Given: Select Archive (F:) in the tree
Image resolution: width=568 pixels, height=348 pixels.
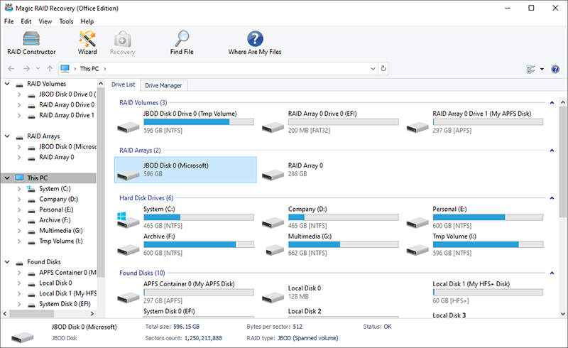Looking at the screenshot, I should (x=55, y=220).
